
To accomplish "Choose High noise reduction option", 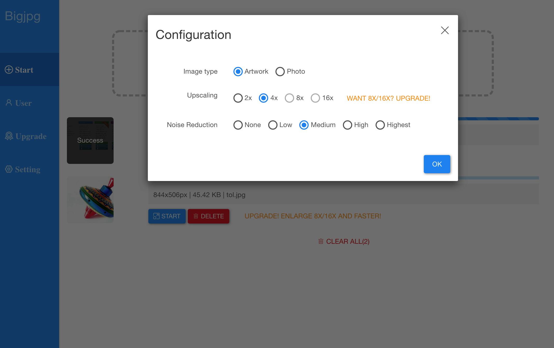I will [x=347, y=125].
